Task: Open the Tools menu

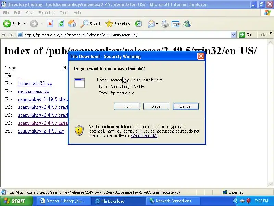Action: pyautogui.click(x=64, y=13)
